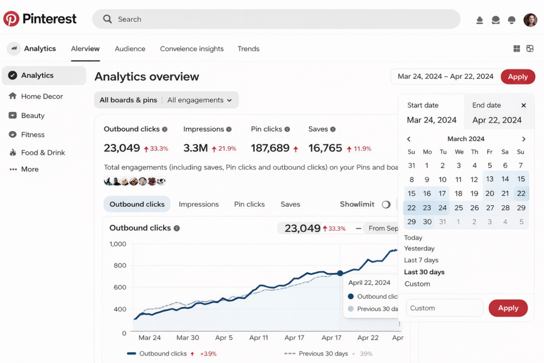Image resolution: width=544 pixels, height=363 pixels.
Task: Open the notifications bell icon
Action: 512,20
